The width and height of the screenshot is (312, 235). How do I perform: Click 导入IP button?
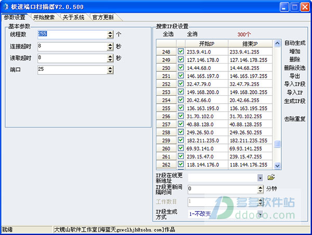click(x=295, y=92)
